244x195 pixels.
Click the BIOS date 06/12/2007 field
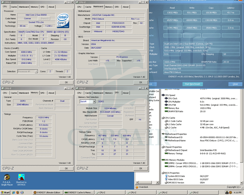pos(117,48)
